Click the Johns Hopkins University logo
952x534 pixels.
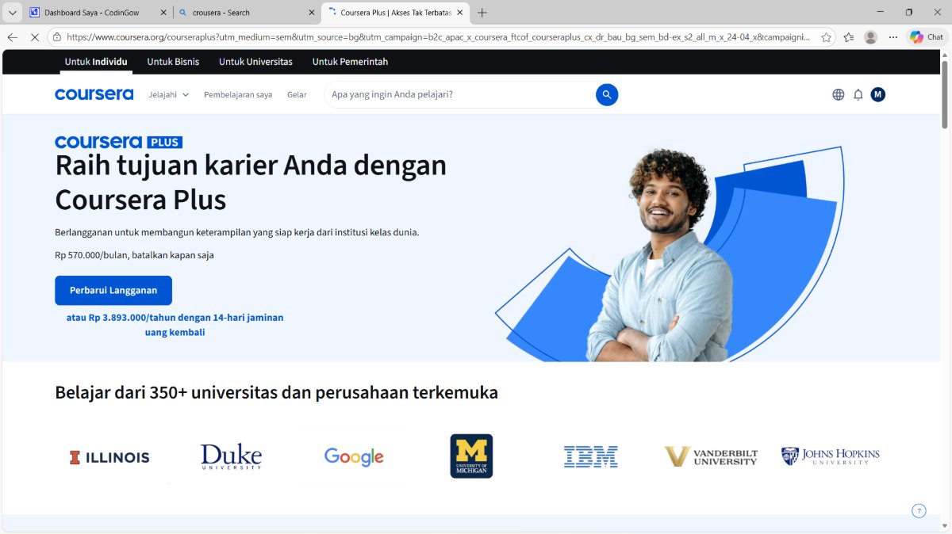831,456
